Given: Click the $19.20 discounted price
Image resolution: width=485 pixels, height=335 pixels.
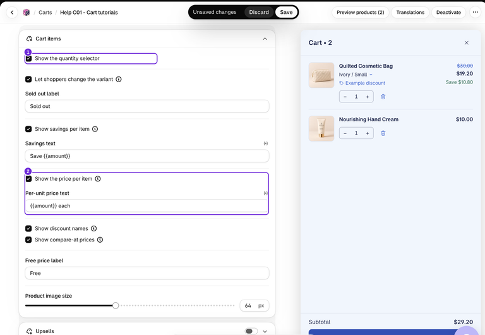Looking at the screenshot, I should pos(465,74).
